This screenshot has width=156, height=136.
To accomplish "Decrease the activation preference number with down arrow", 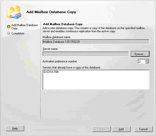I will coord(147,63).
